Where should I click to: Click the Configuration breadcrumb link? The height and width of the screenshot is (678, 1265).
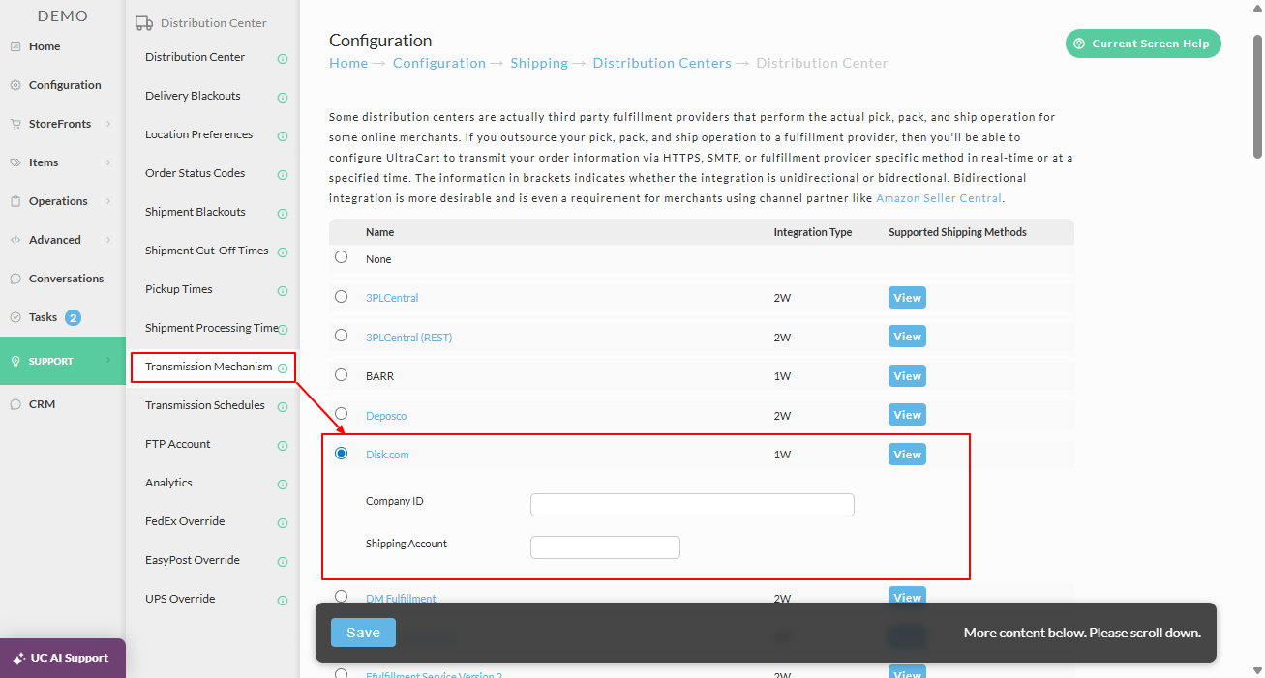tap(439, 63)
